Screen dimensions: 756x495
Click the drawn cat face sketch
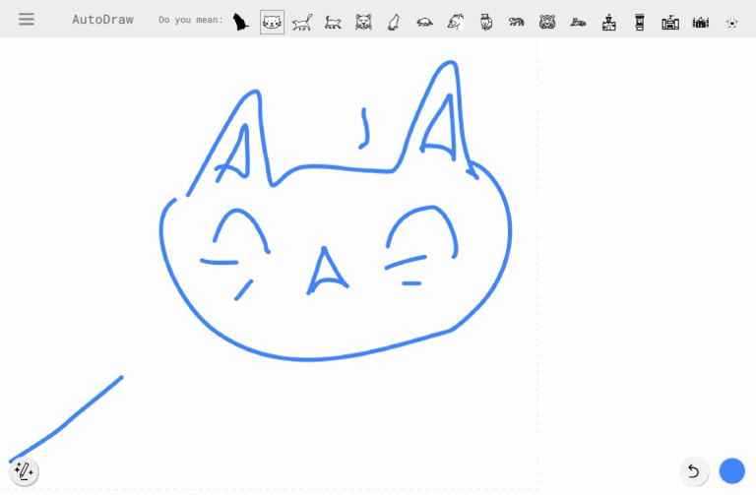[x=336, y=211]
